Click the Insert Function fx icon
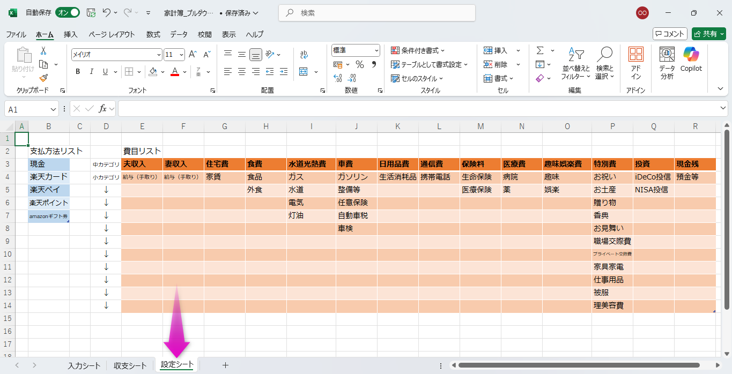The width and height of the screenshot is (732, 374). pyautogui.click(x=102, y=109)
